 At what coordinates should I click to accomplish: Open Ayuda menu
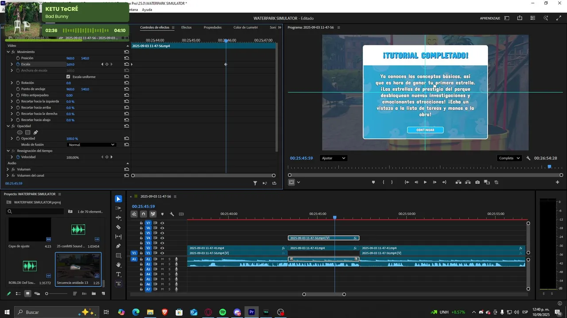click(x=147, y=10)
